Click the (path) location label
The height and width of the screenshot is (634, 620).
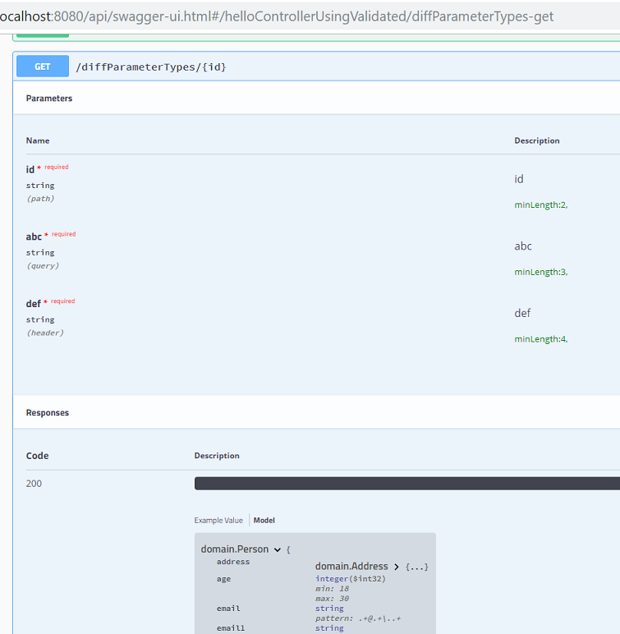[40, 199]
